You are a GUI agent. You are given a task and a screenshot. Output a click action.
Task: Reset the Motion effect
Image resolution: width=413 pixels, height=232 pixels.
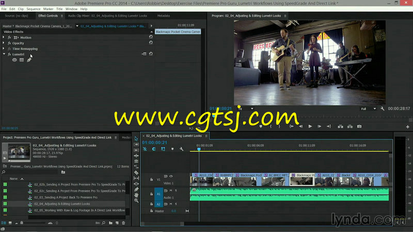click(x=151, y=37)
